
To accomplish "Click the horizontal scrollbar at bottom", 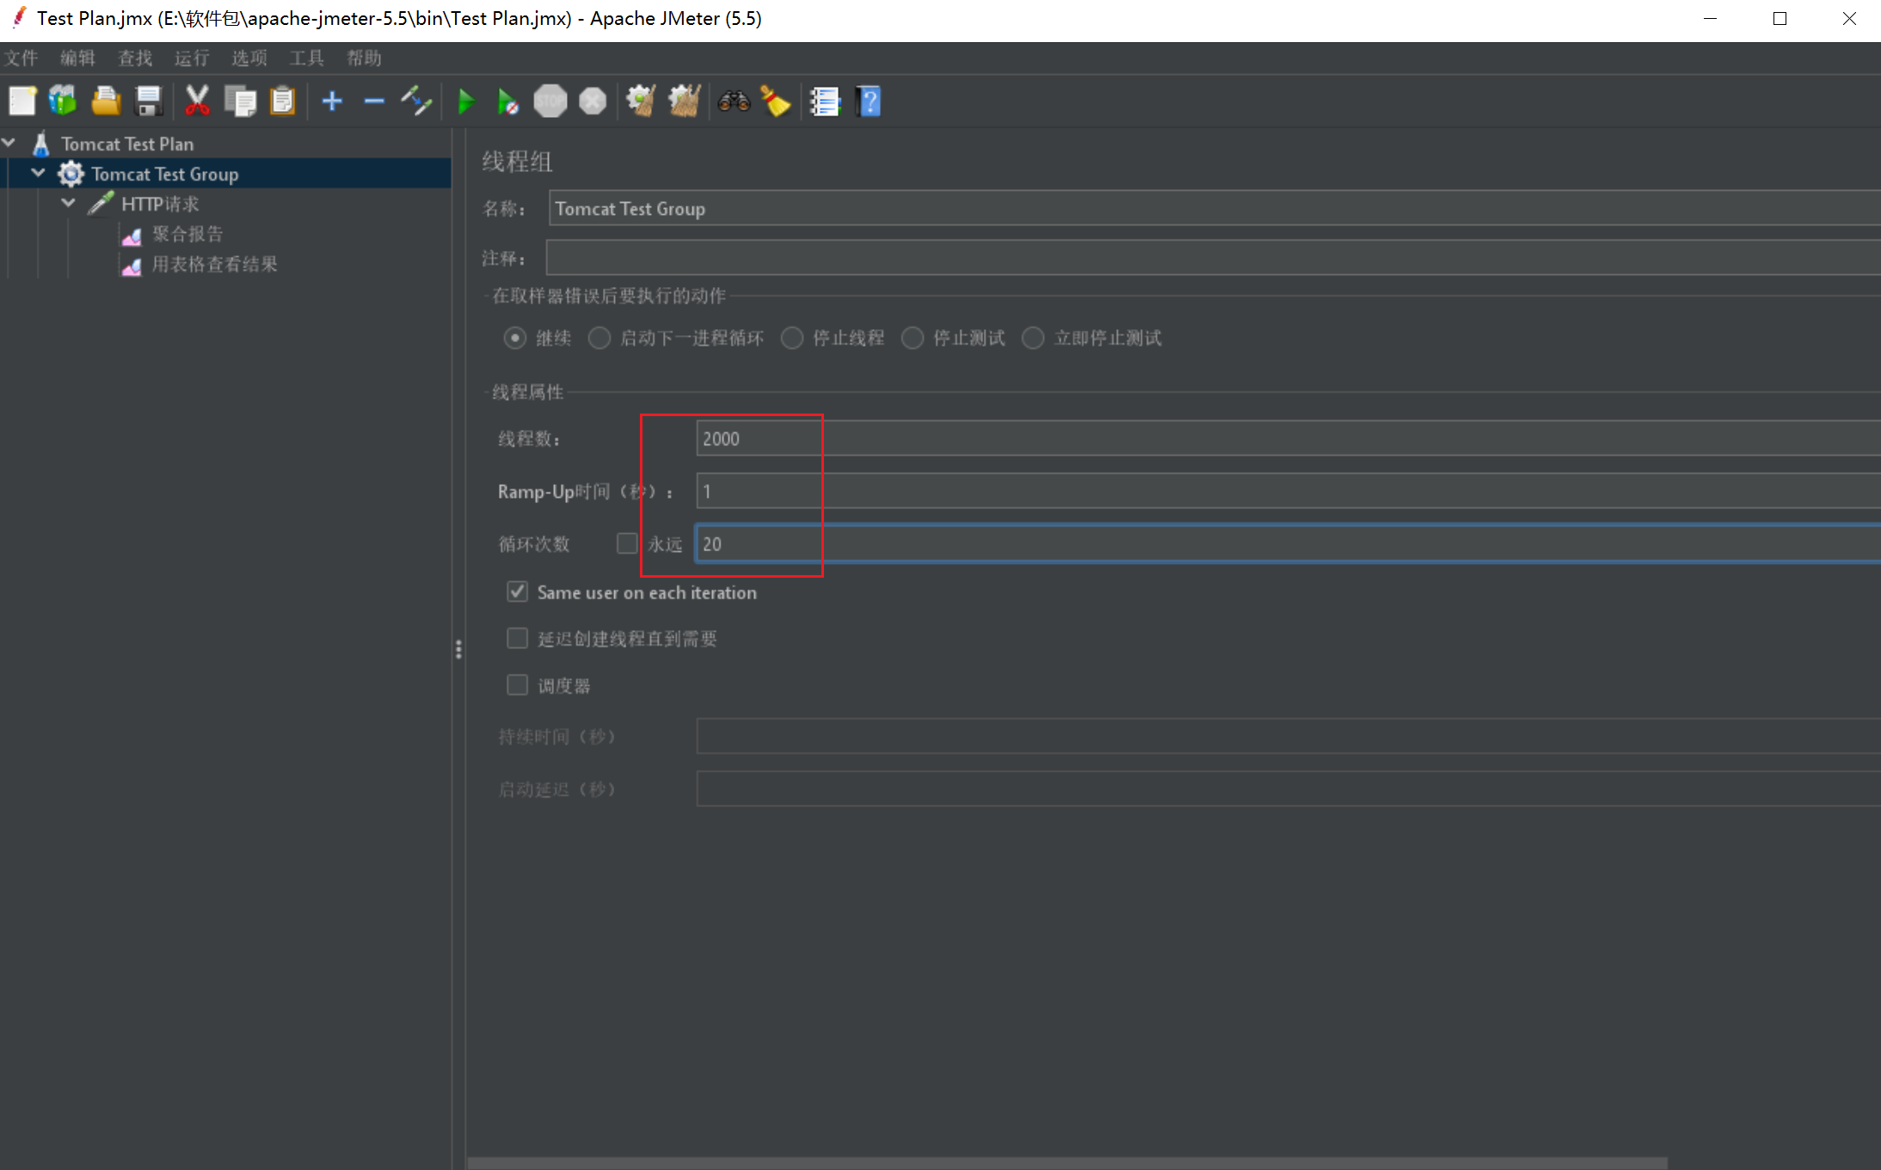I will [x=1067, y=1163].
